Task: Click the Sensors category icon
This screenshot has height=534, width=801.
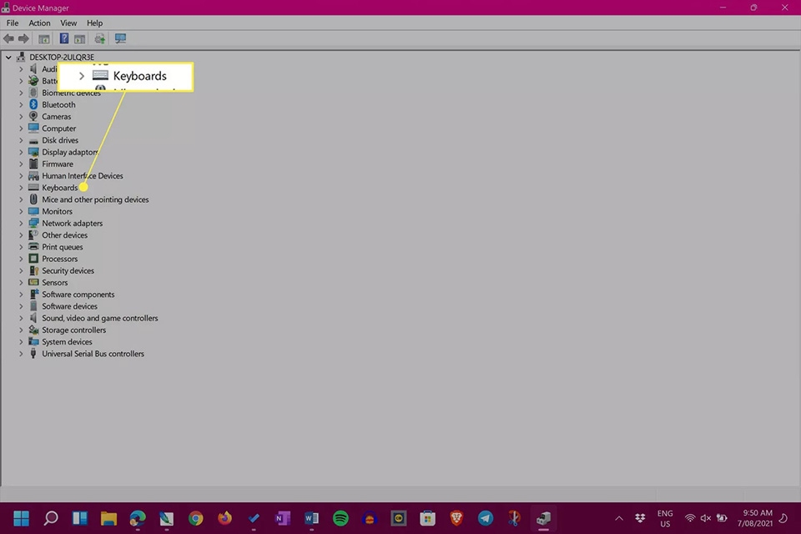Action: [33, 283]
